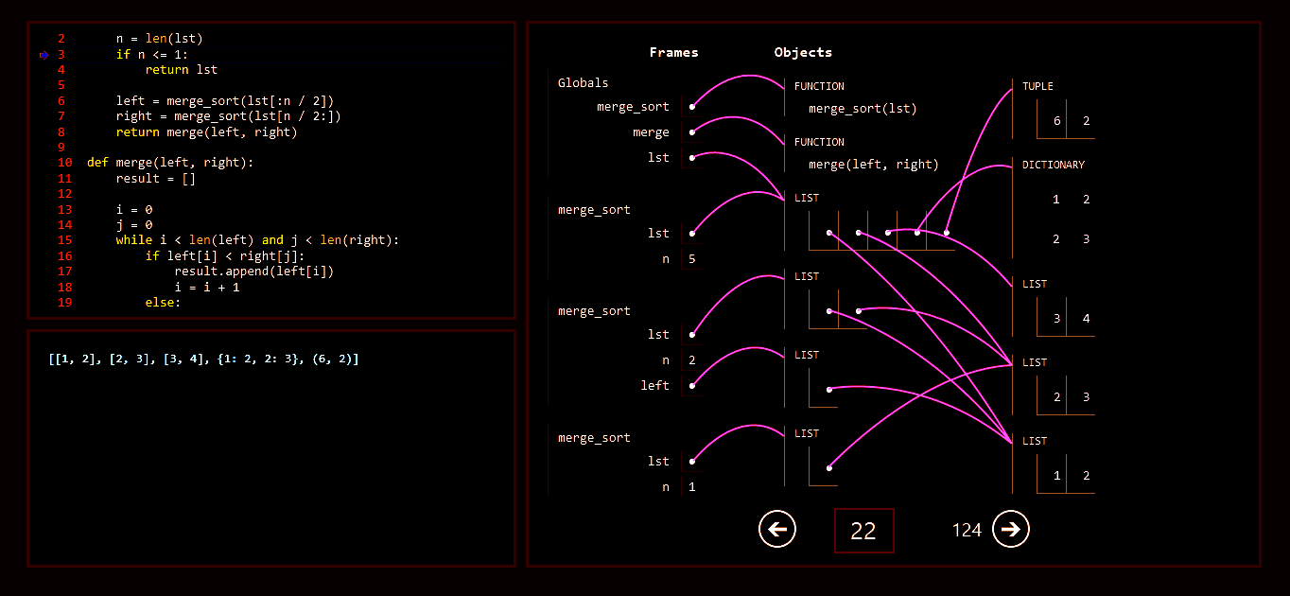Click the next step right-arrow button
This screenshot has width=1290, height=596.
1011,529
